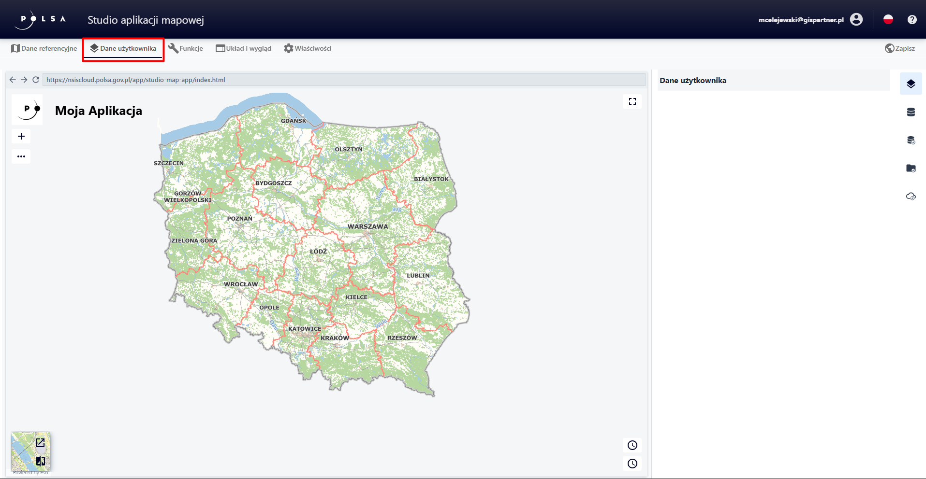Click the add database icon

[x=911, y=140]
